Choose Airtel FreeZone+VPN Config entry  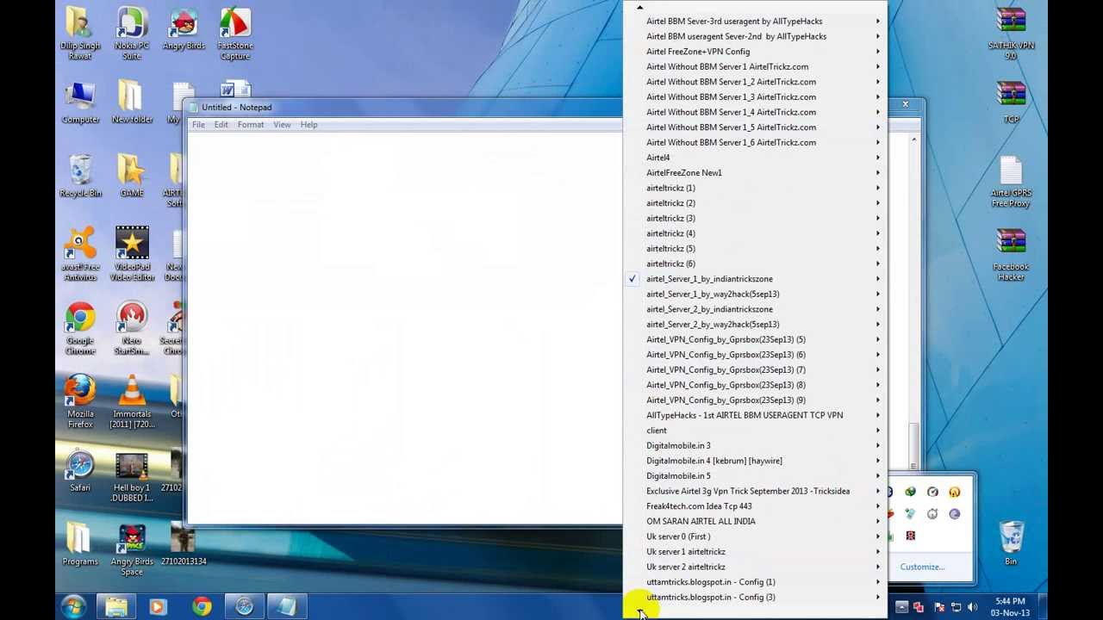click(x=755, y=52)
